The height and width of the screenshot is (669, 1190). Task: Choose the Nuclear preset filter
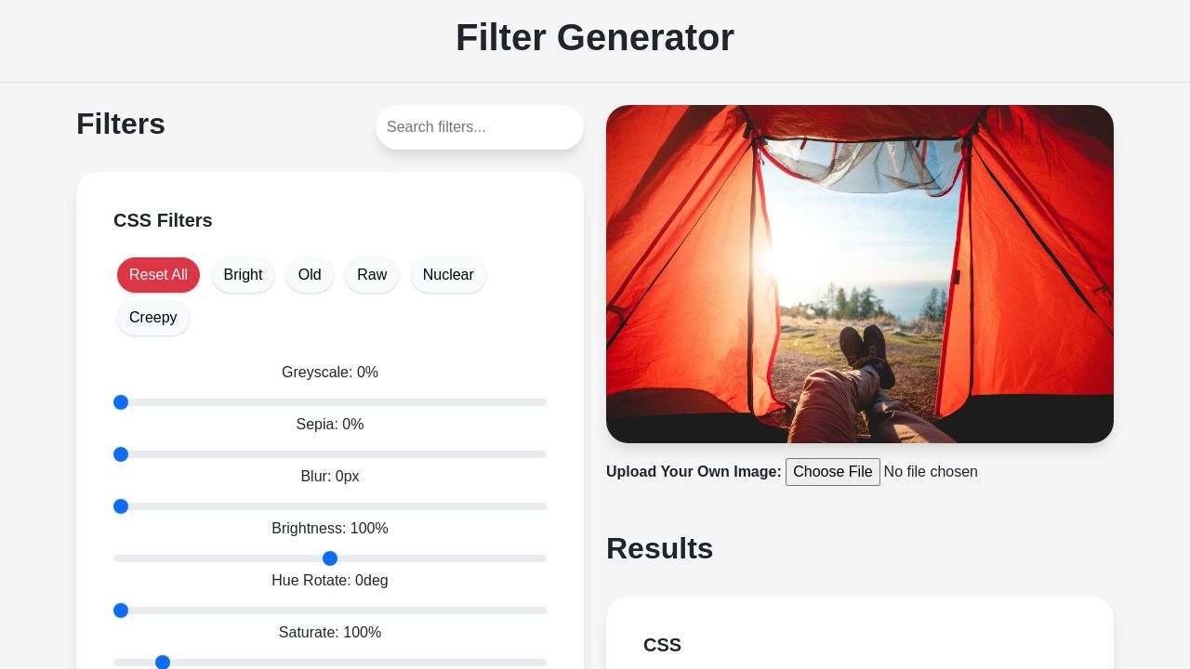coord(448,275)
